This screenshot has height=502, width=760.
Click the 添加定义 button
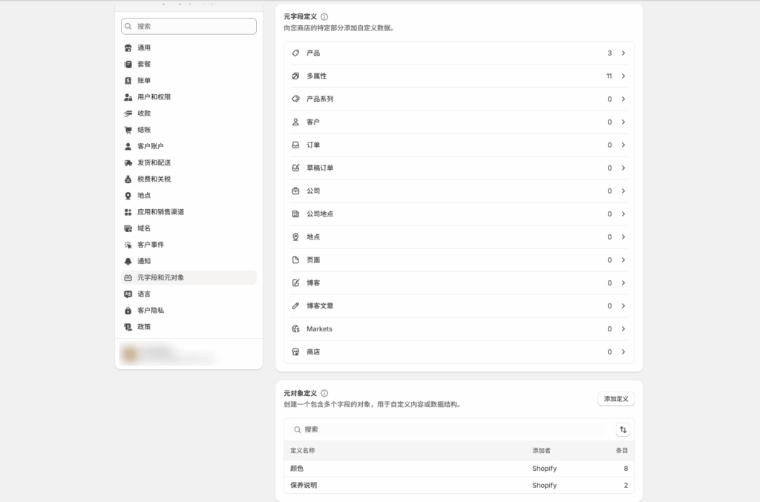pyautogui.click(x=615, y=399)
